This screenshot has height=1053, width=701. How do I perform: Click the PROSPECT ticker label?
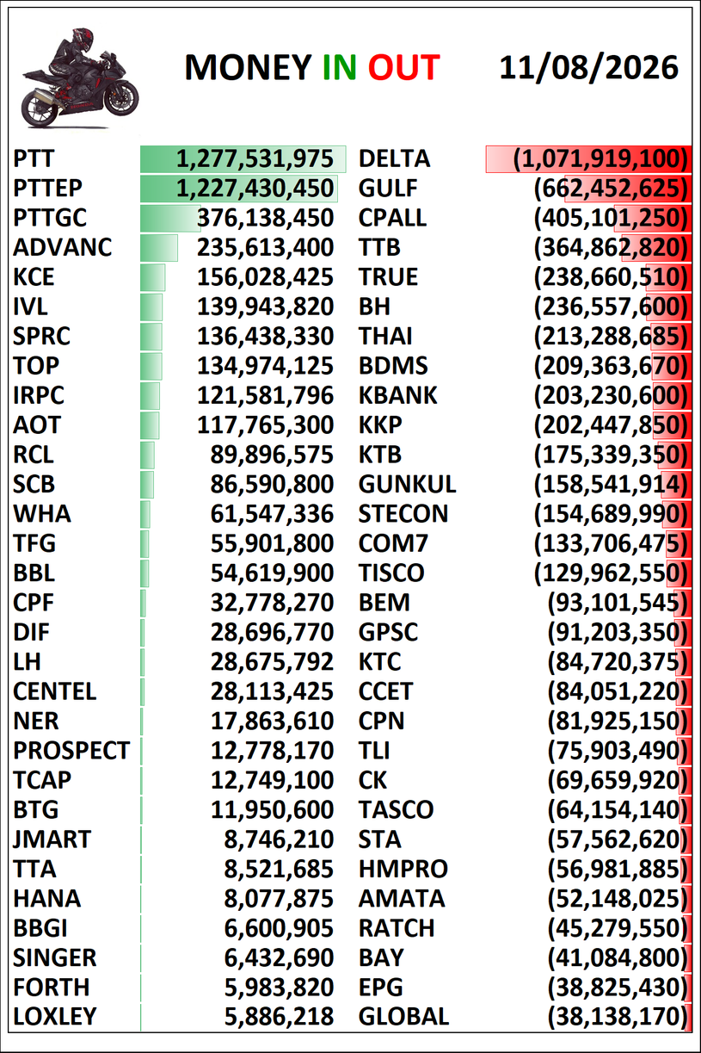pos(71,751)
